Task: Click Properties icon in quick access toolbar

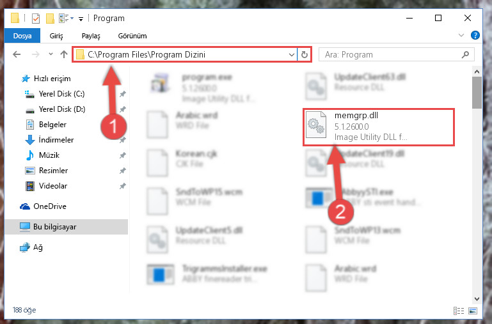Action: [36, 19]
